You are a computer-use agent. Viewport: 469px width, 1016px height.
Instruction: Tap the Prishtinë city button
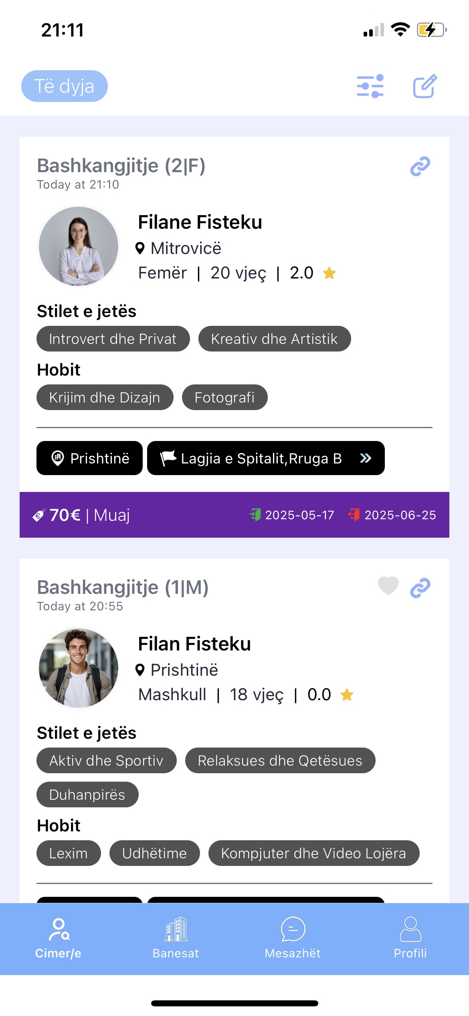pyautogui.click(x=90, y=458)
